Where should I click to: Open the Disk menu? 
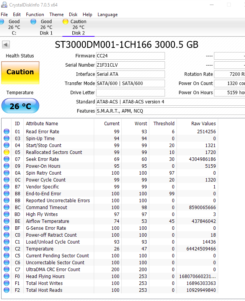pyautogui.click(x=73, y=15)
